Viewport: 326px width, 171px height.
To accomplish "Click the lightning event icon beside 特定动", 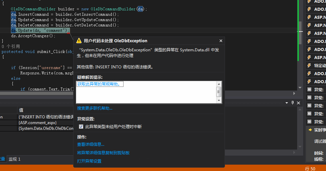I will pyautogui.click(x=309, y=66).
